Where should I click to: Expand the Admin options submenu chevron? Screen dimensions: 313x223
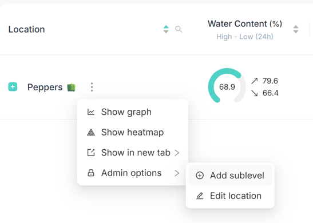[x=177, y=173]
